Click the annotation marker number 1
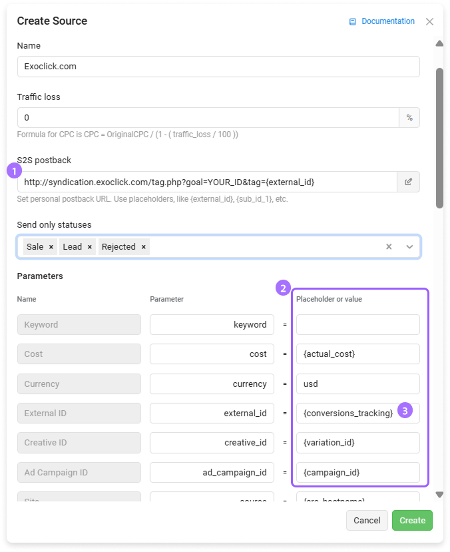Image resolution: width=450 pixels, height=552 pixels. point(13,170)
